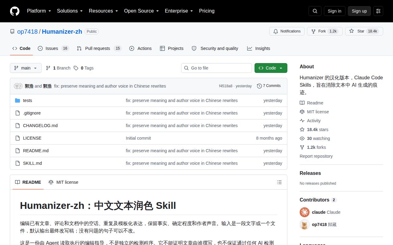Open the Contributors section link
The image size is (393, 245).
tap(318, 200)
